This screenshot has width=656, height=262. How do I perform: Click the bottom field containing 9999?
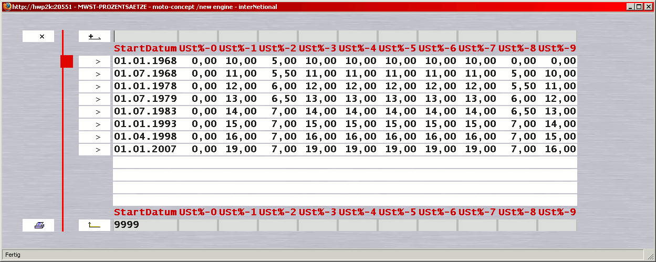145,225
